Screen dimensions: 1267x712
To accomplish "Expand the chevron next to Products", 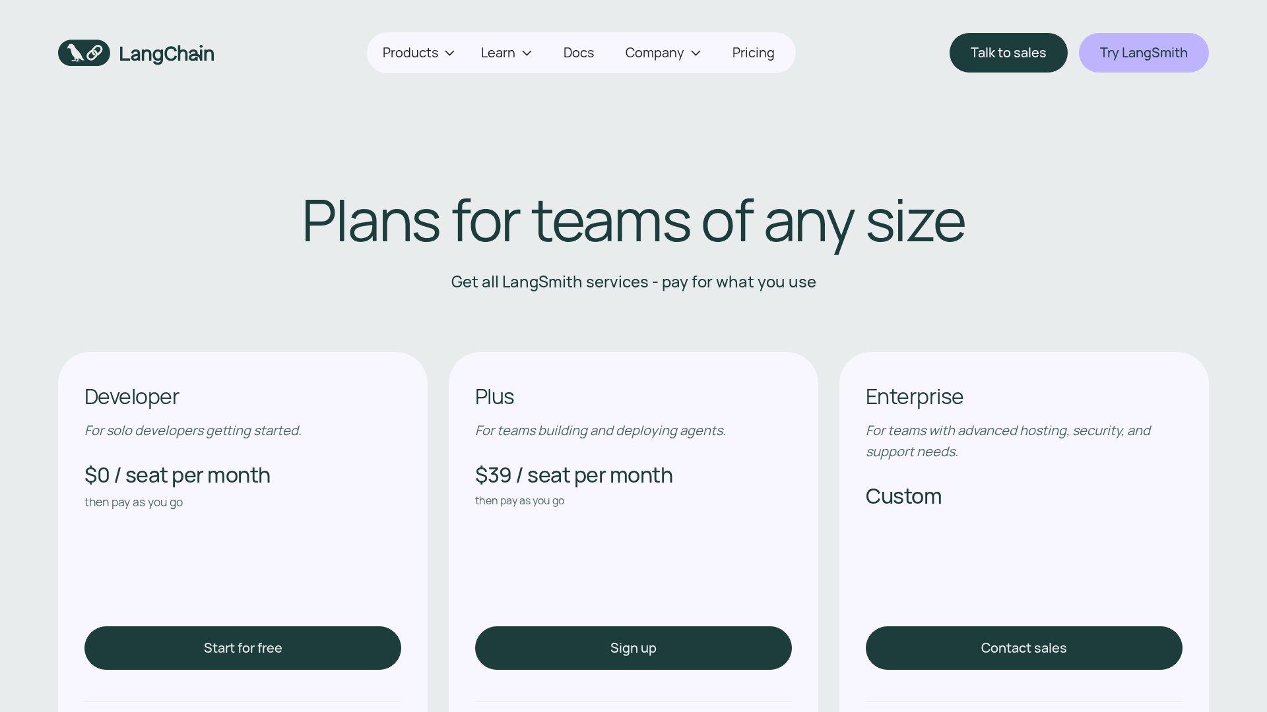I will (x=450, y=53).
